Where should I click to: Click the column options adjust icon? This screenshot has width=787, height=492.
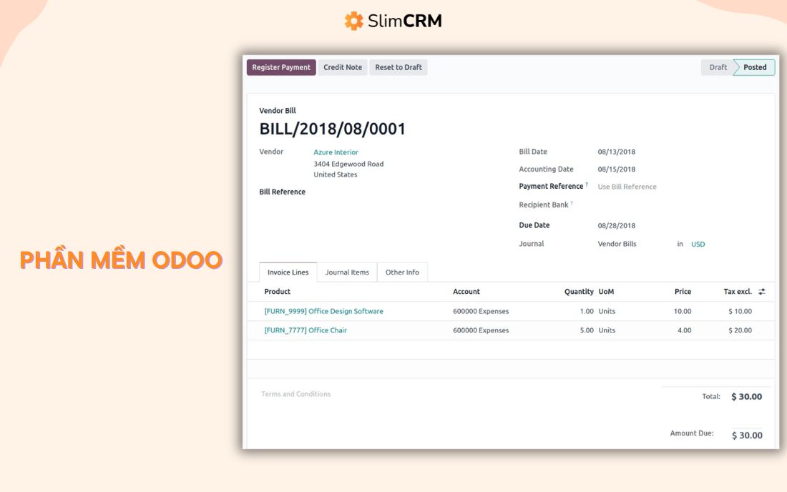[x=762, y=291]
